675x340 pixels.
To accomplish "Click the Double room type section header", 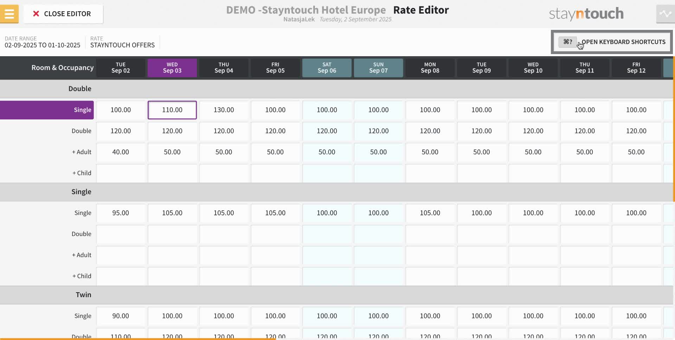I will point(336,89).
